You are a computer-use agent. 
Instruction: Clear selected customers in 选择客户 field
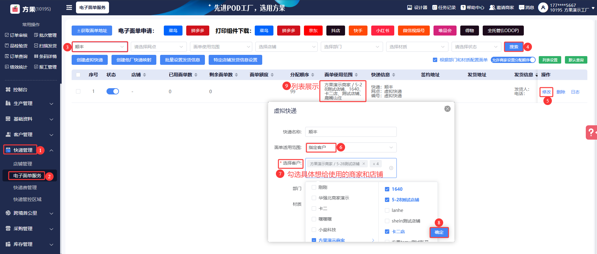[x=391, y=168]
